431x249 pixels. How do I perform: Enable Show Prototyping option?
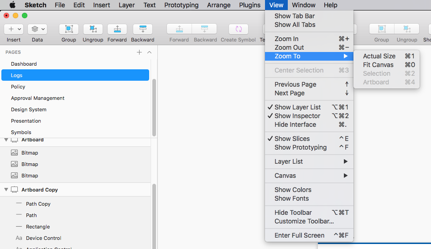coord(309,147)
